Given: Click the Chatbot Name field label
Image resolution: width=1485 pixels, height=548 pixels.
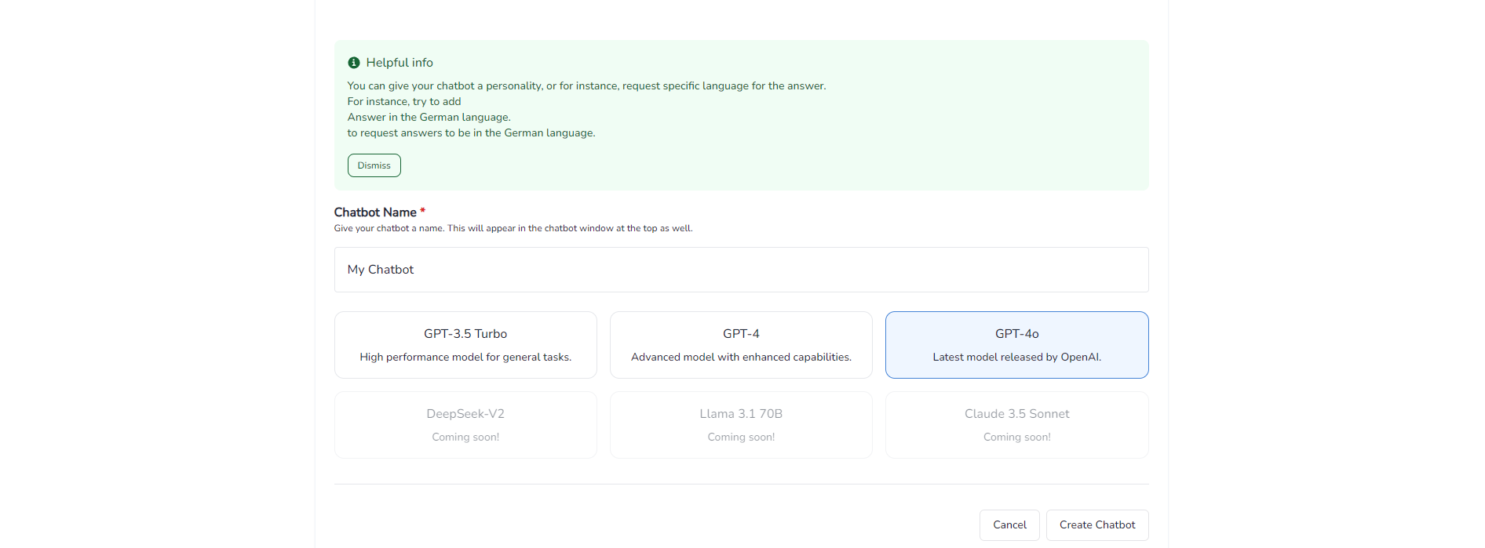Looking at the screenshot, I should [375, 212].
